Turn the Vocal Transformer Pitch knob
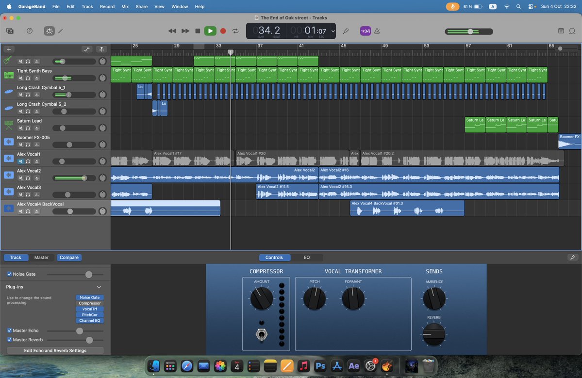This screenshot has height=378, width=582. click(315, 299)
